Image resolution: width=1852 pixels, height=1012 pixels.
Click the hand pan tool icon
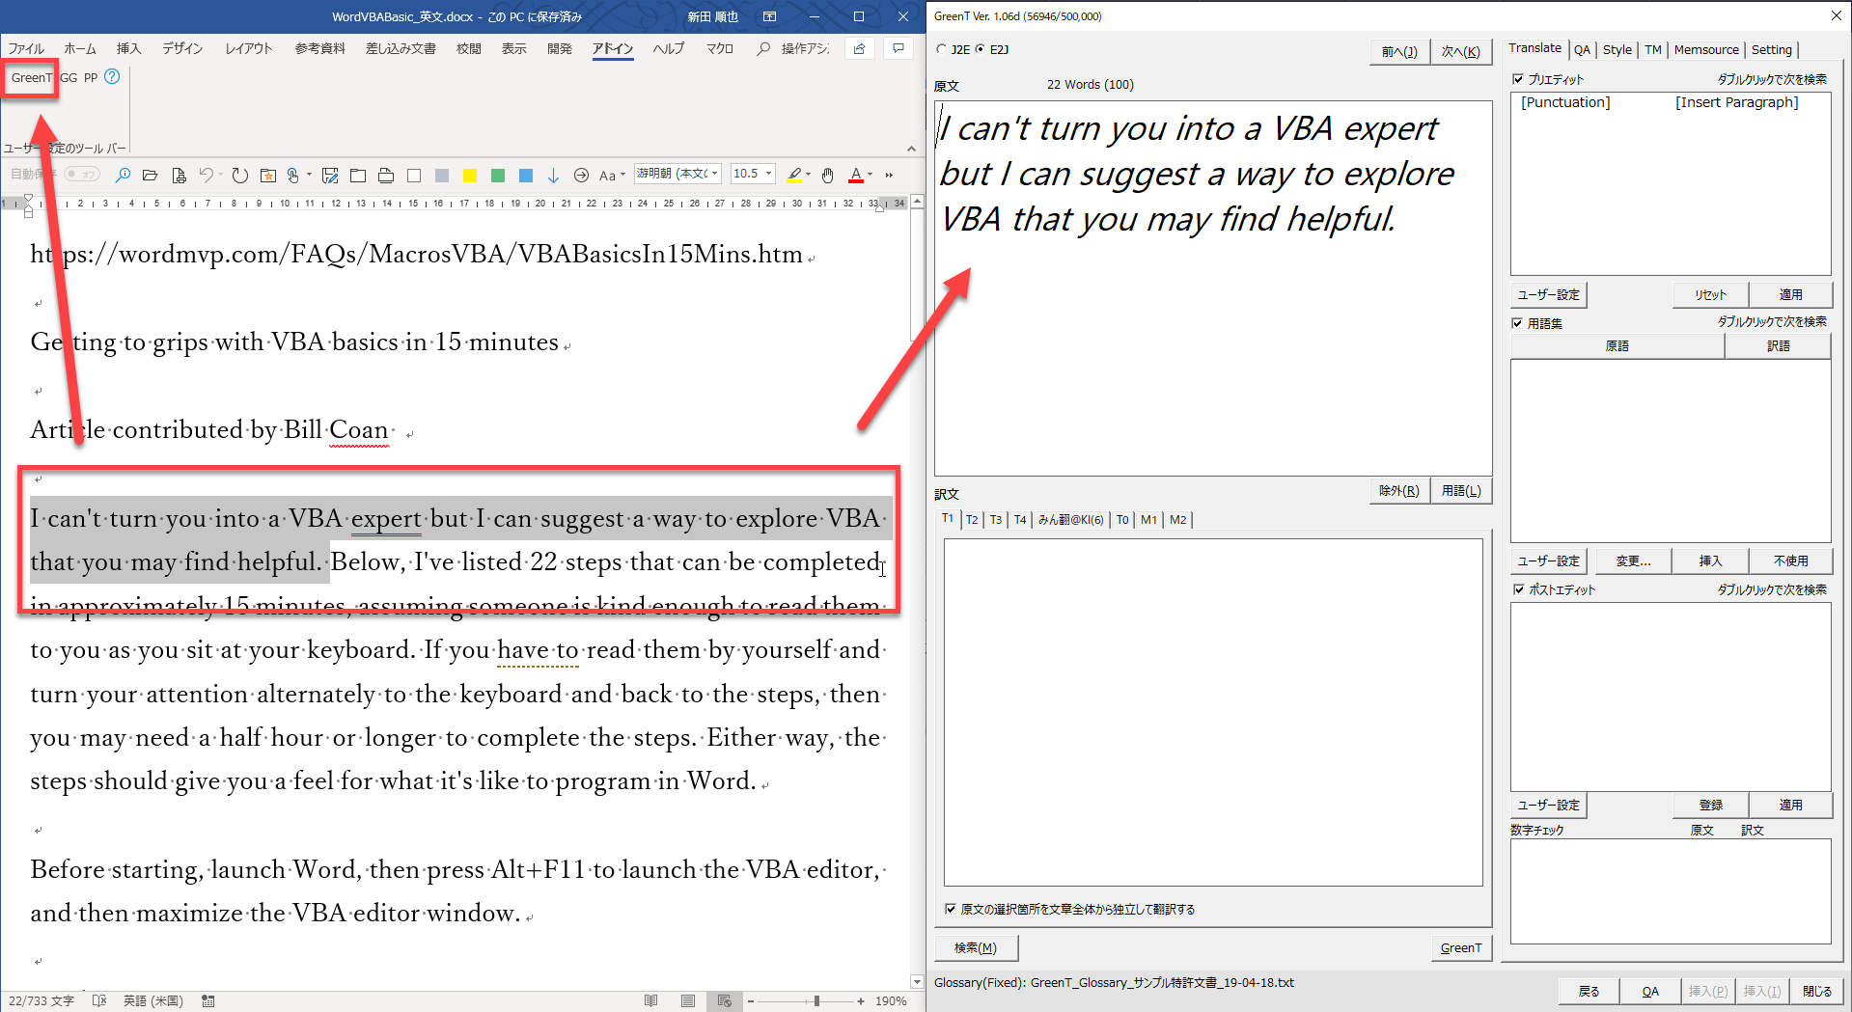pyautogui.click(x=827, y=175)
